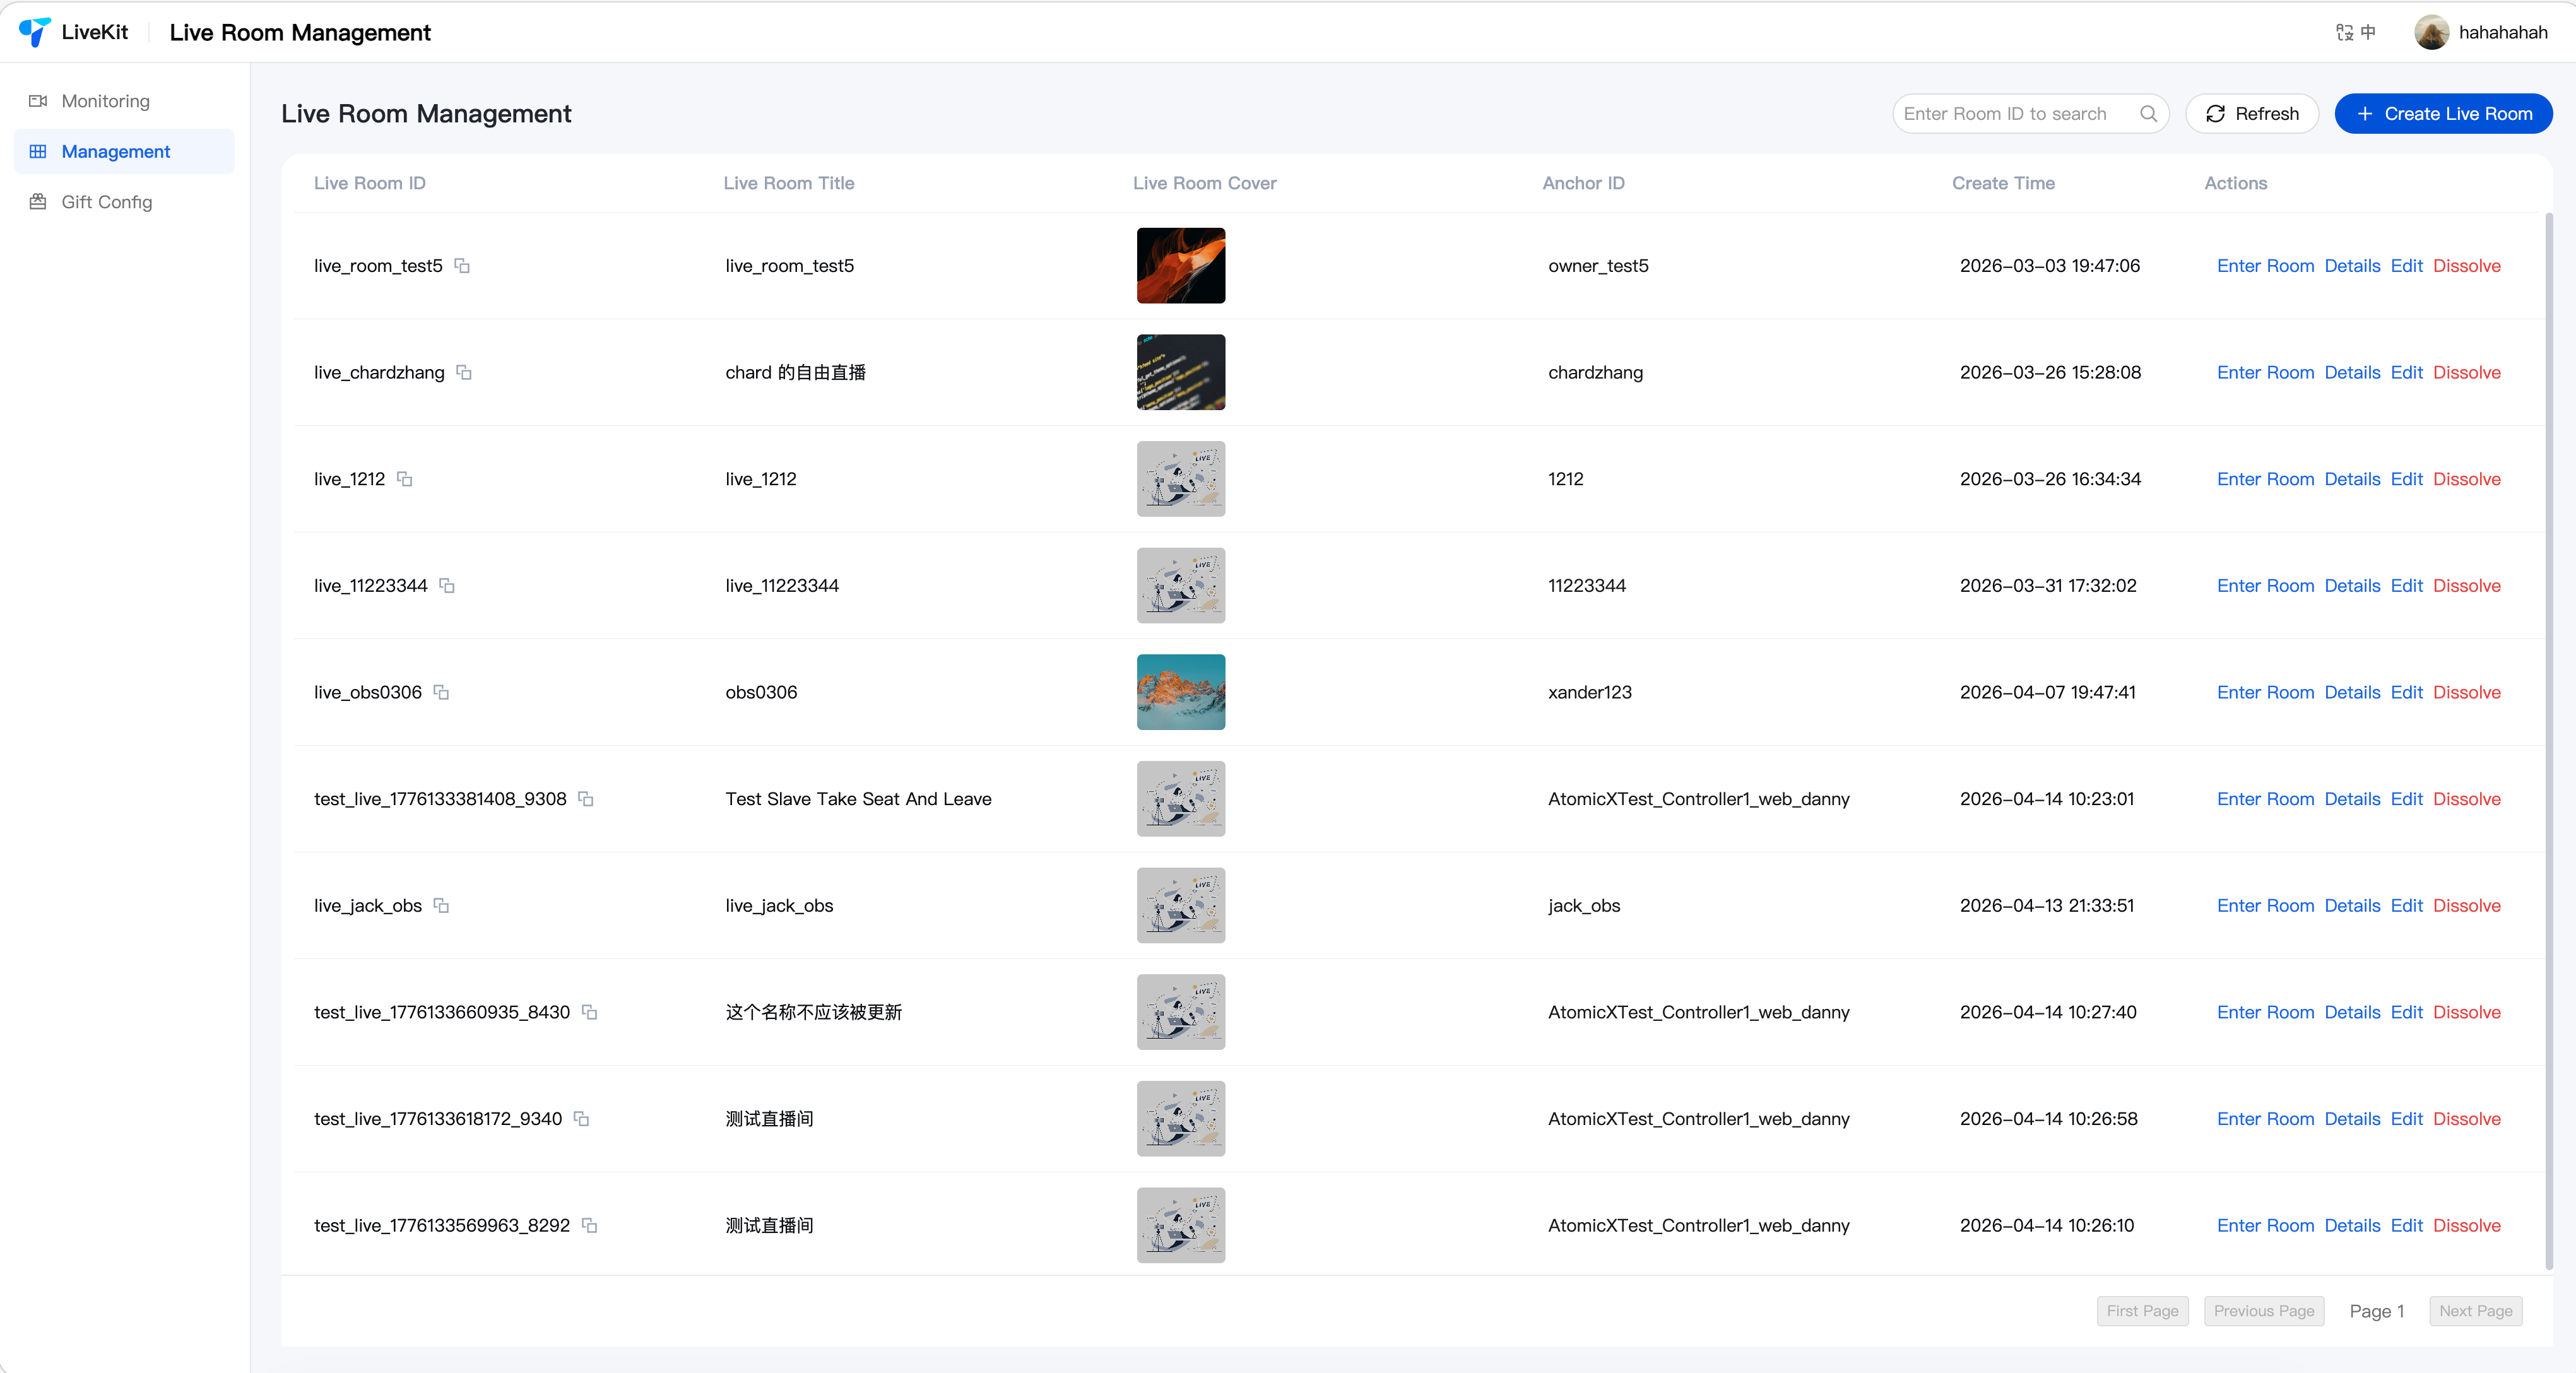The height and width of the screenshot is (1373, 2576).
Task: Open the Monitoring menu item
Action: pos(105,101)
